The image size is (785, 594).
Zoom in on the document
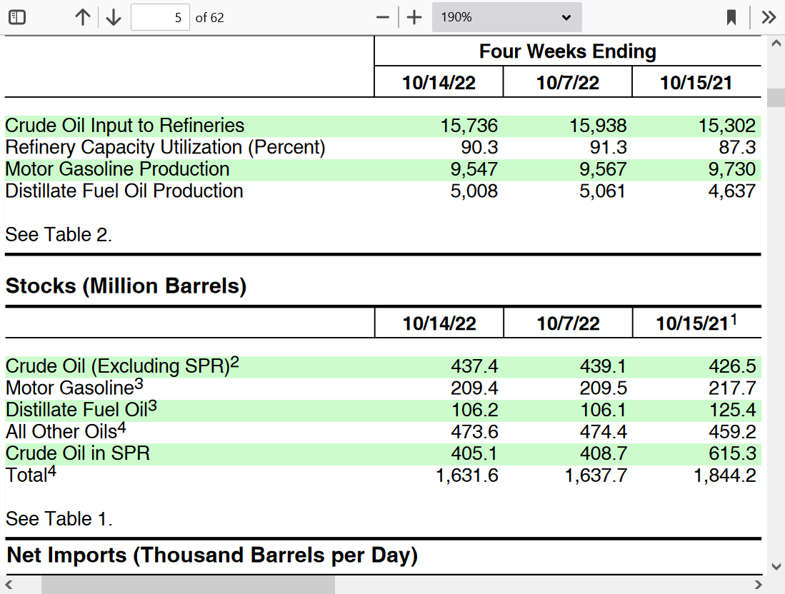pos(414,17)
